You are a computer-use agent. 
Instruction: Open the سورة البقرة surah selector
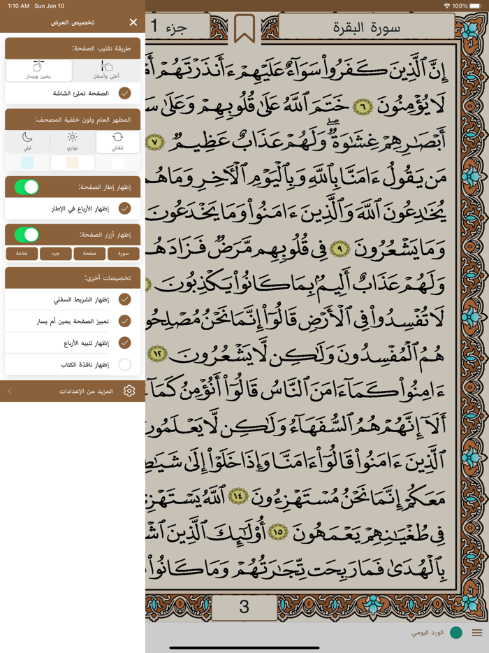point(366,27)
